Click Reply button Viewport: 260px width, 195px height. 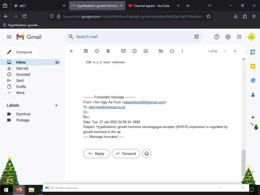96,154
